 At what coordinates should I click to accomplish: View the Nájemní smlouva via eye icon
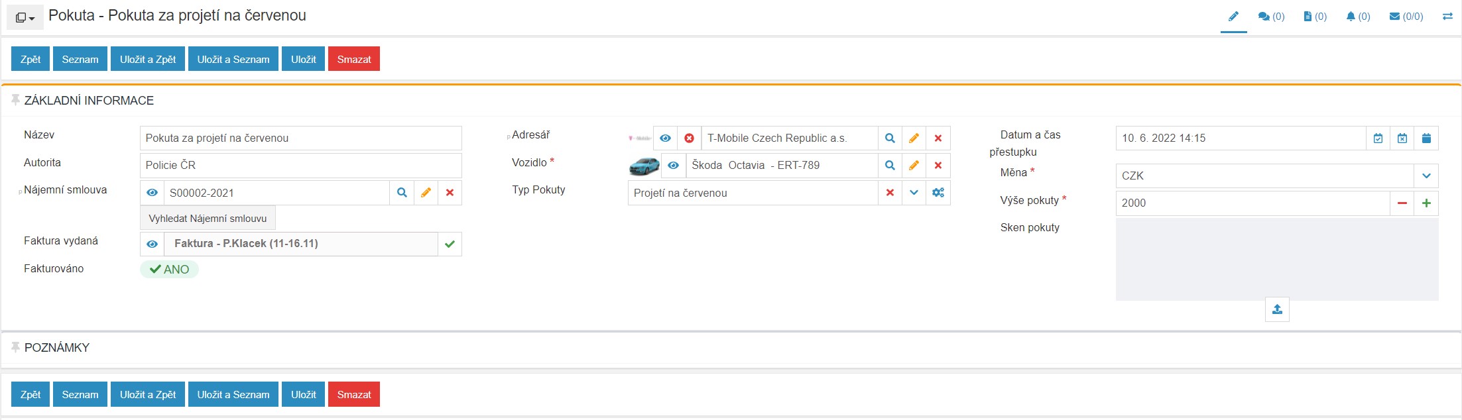pos(152,193)
